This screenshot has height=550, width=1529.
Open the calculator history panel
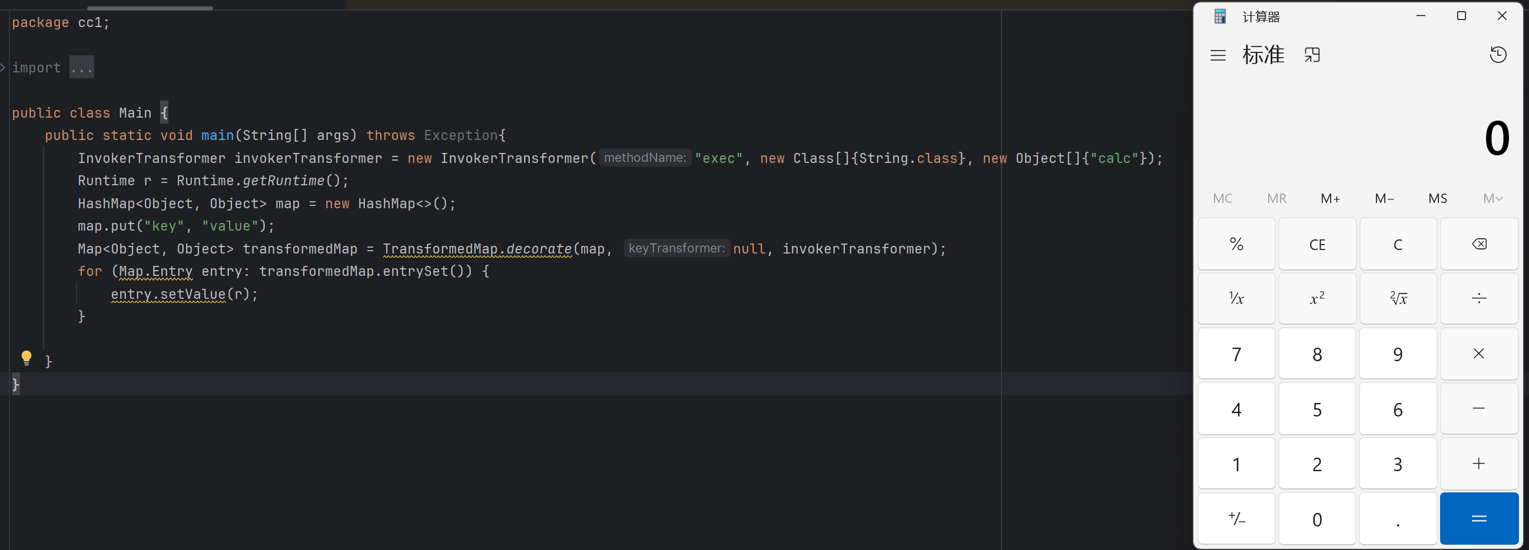(x=1498, y=55)
